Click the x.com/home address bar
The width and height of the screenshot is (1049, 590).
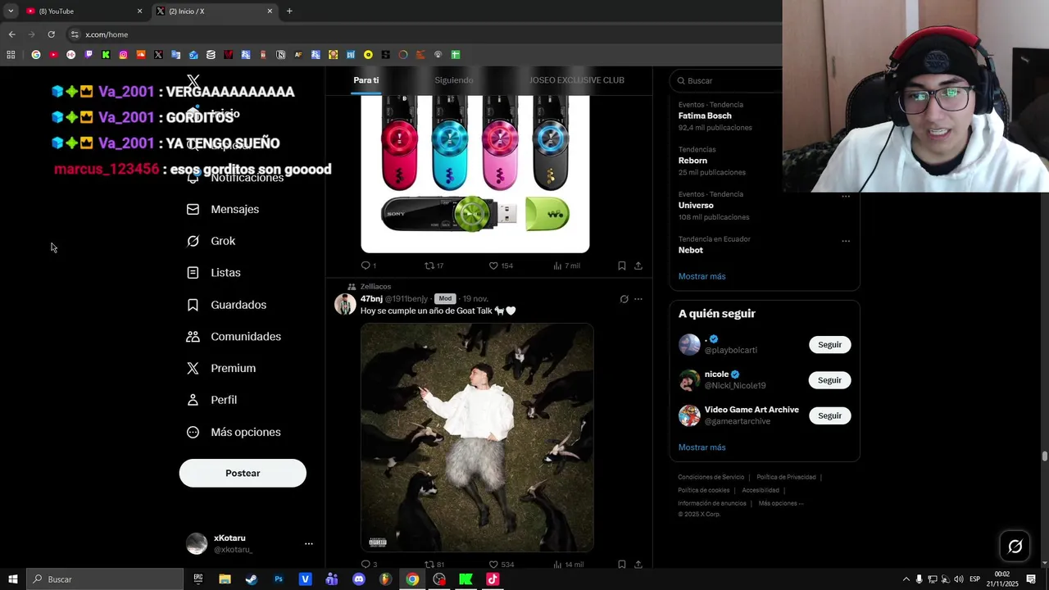point(422,34)
